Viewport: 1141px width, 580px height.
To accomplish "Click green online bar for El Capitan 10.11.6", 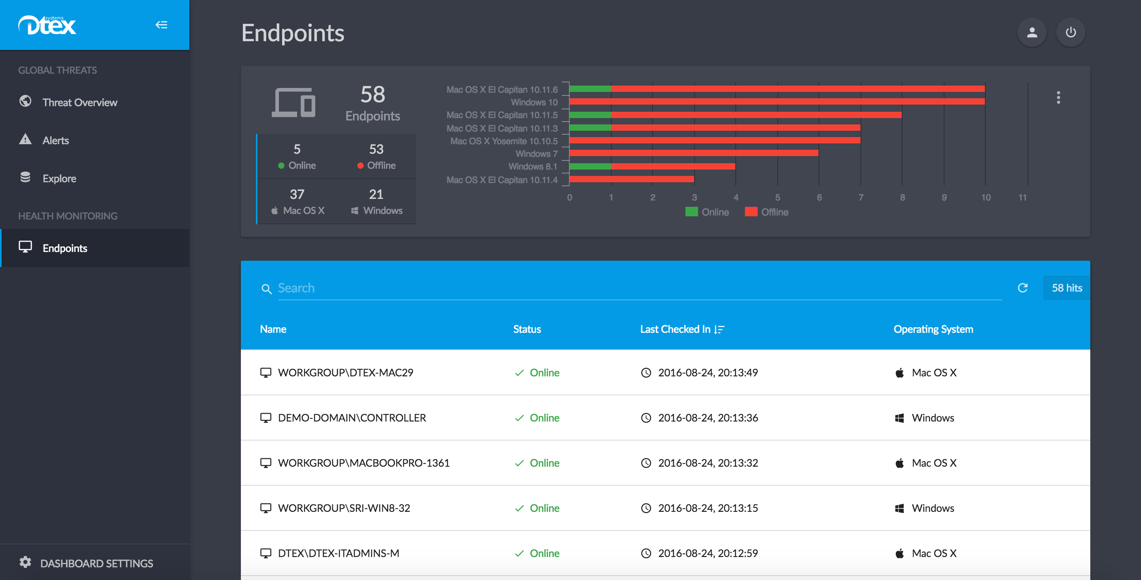I will (x=590, y=89).
